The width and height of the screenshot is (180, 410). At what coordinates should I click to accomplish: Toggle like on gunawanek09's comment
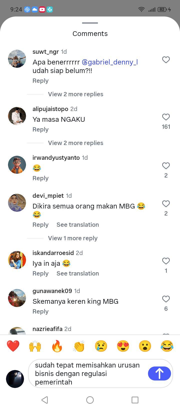coord(166,299)
